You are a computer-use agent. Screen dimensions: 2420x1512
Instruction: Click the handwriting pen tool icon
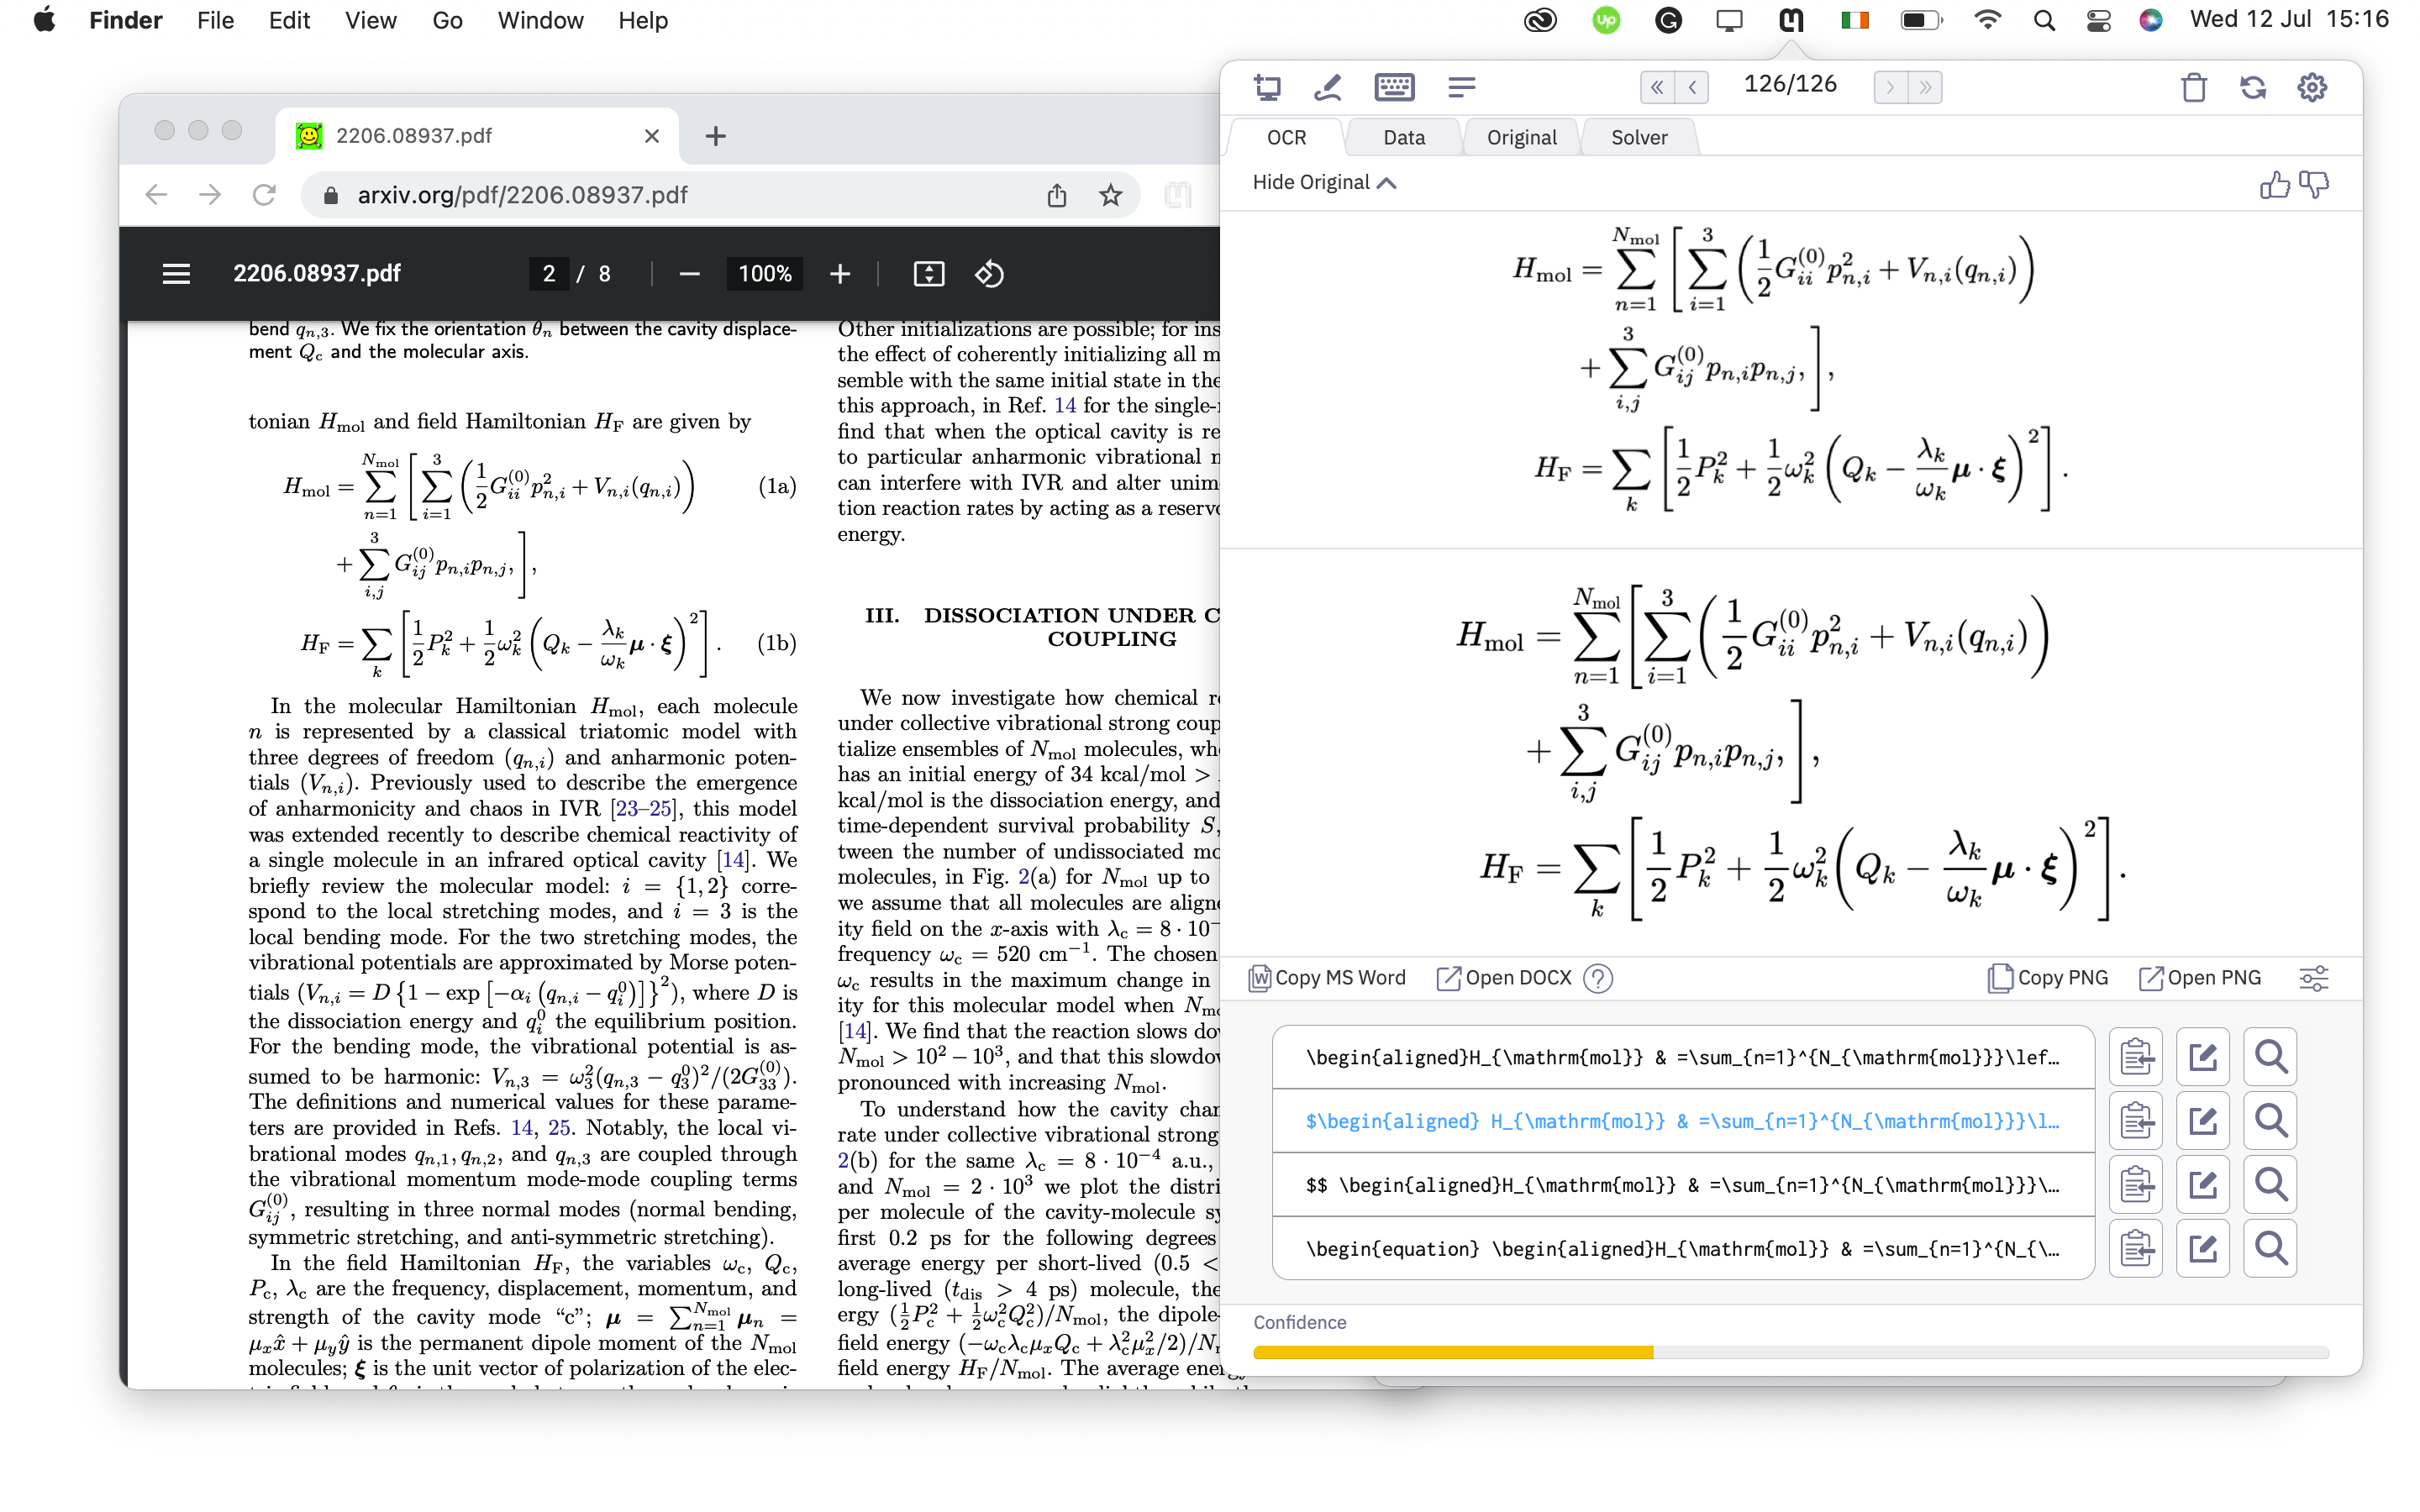[1328, 87]
